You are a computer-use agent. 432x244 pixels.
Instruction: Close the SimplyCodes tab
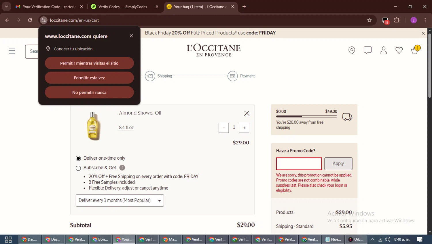[157, 7]
